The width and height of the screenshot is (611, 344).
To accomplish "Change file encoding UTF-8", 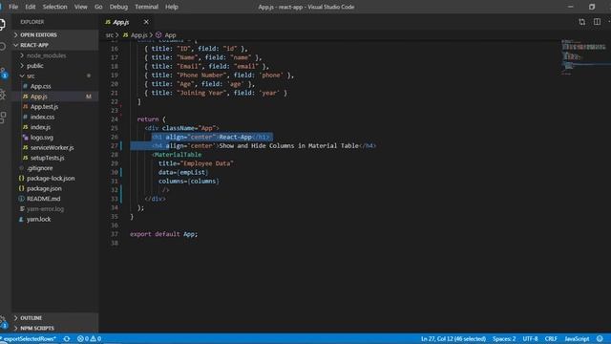I will click(x=530, y=338).
